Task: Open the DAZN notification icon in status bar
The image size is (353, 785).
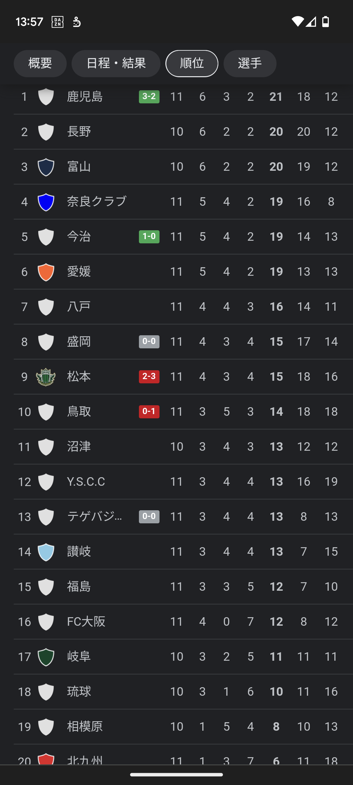Action: [58, 22]
